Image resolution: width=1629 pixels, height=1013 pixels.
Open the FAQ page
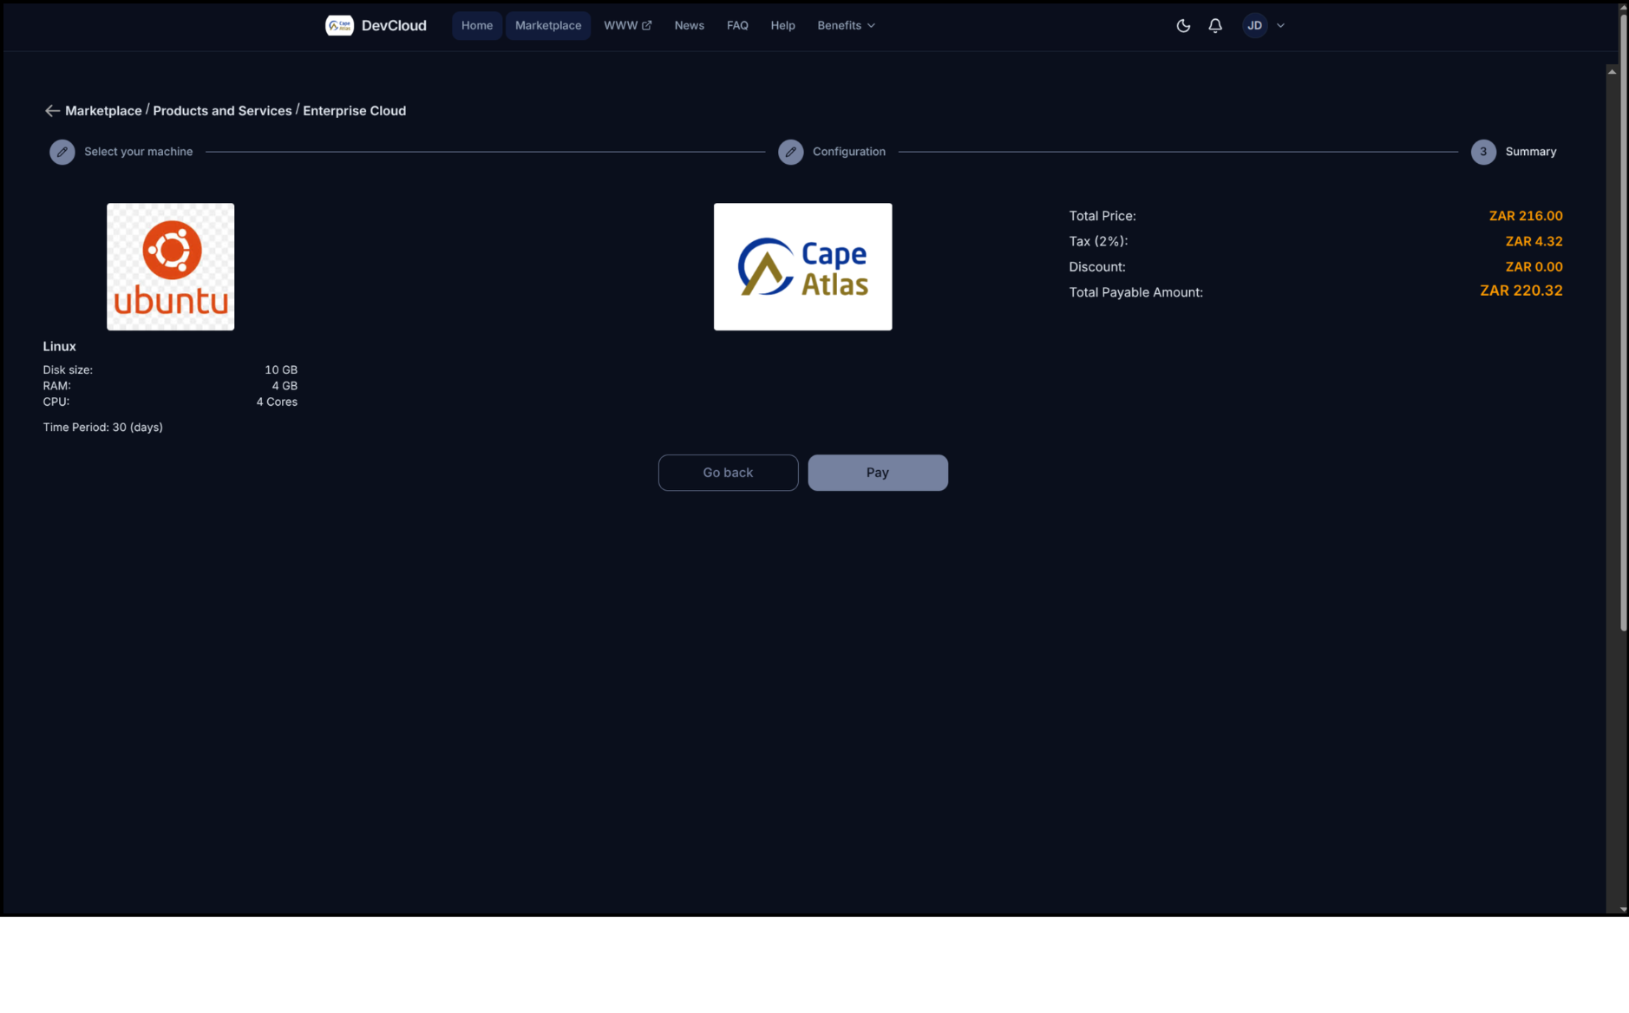(737, 26)
